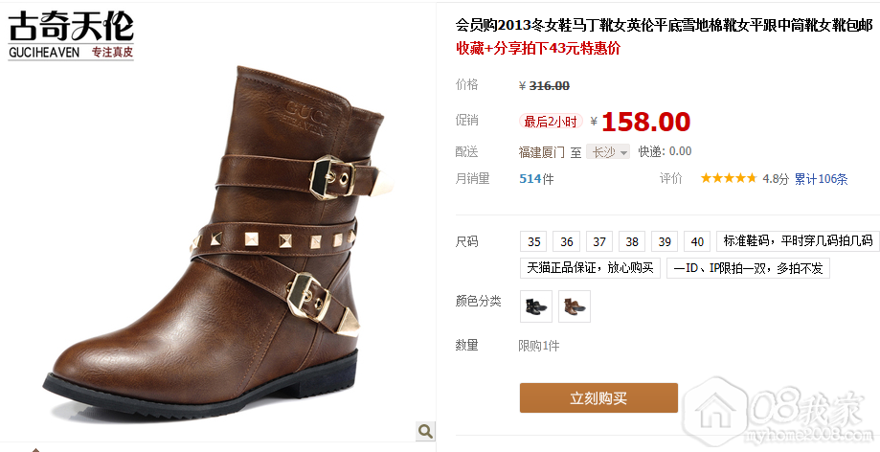The height and width of the screenshot is (452, 880).
Task: Open the 古奇天伦 GUCIHEAVEN store logo
Action: [x=71, y=34]
